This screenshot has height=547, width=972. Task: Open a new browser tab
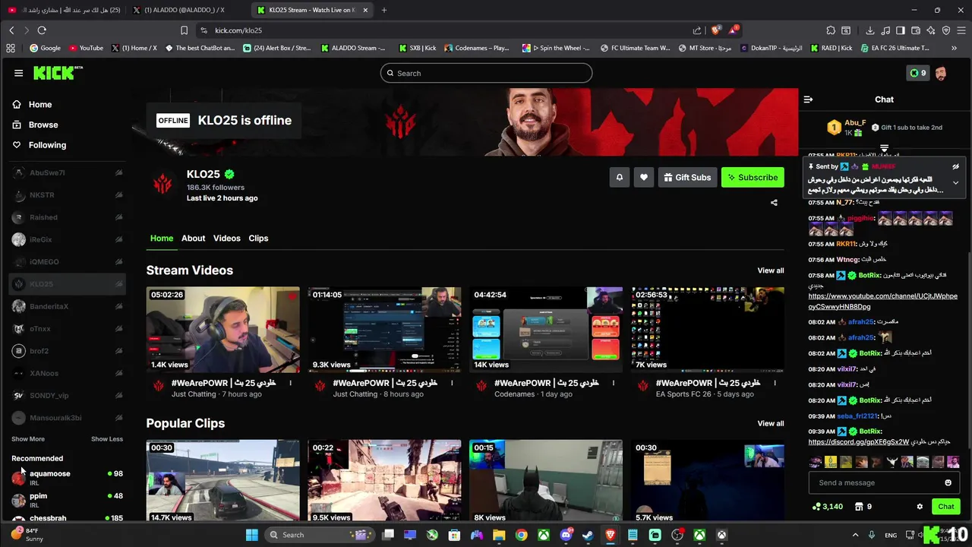pyautogui.click(x=383, y=10)
